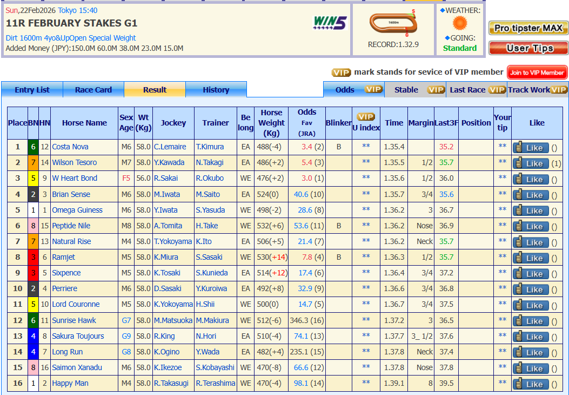Click Sunrise Hawk's odds 346.3
Viewport: 569px width, 395px height.
click(x=299, y=320)
